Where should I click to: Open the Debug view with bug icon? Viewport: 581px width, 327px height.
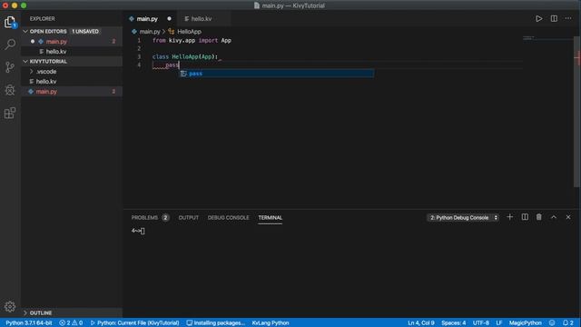point(10,90)
